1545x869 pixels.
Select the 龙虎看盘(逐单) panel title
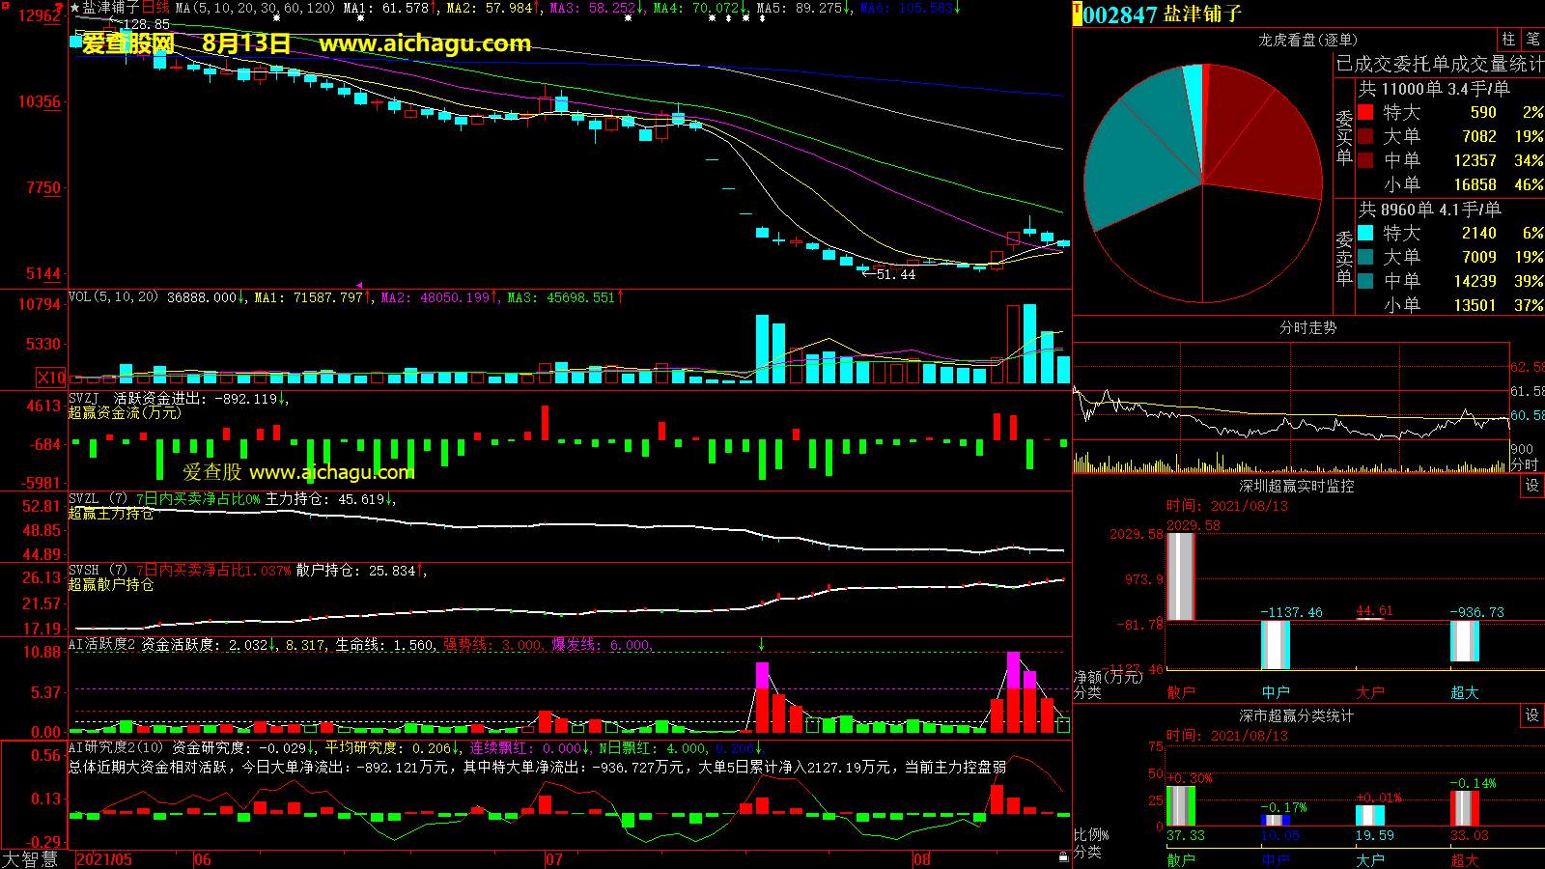point(1307,40)
